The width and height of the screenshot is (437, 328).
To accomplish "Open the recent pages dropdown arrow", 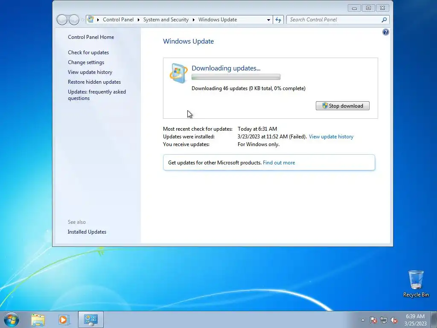I will [82, 20].
